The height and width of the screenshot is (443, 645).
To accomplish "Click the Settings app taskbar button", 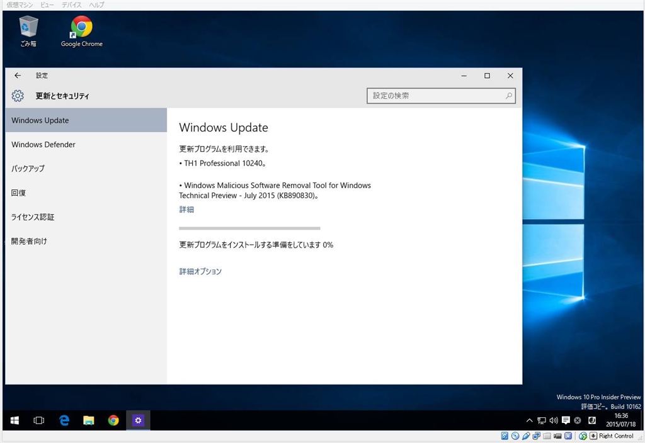I will (x=138, y=420).
